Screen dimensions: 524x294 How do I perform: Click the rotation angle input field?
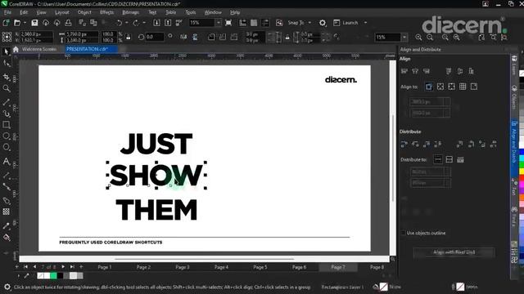155,37
